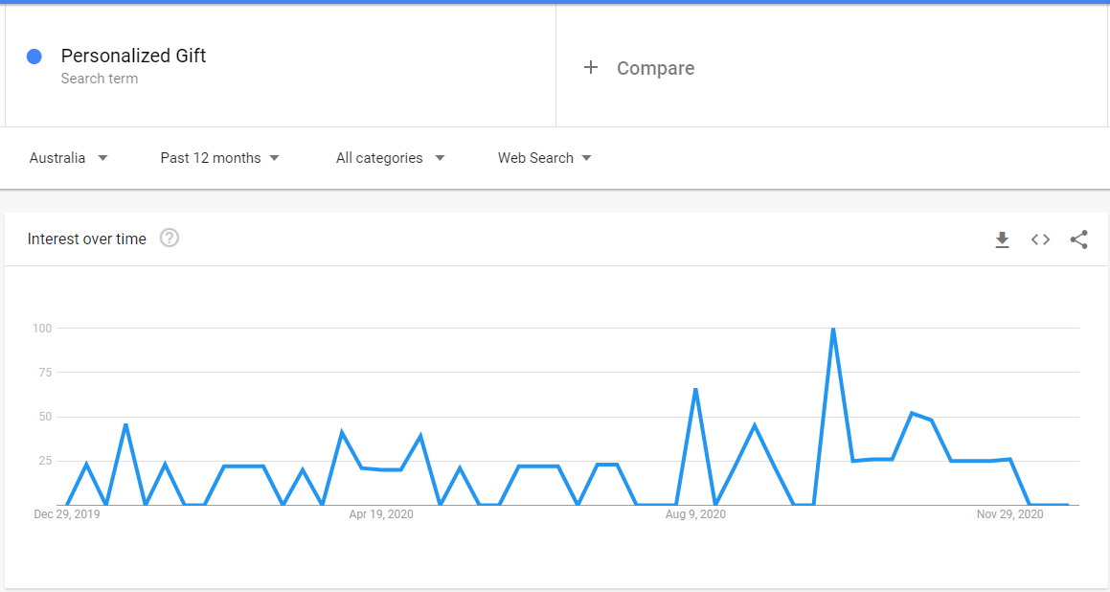Screen dimensions: 1110x592
Task: Share the Interest over time chart
Action: click(x=1078, y=239)
